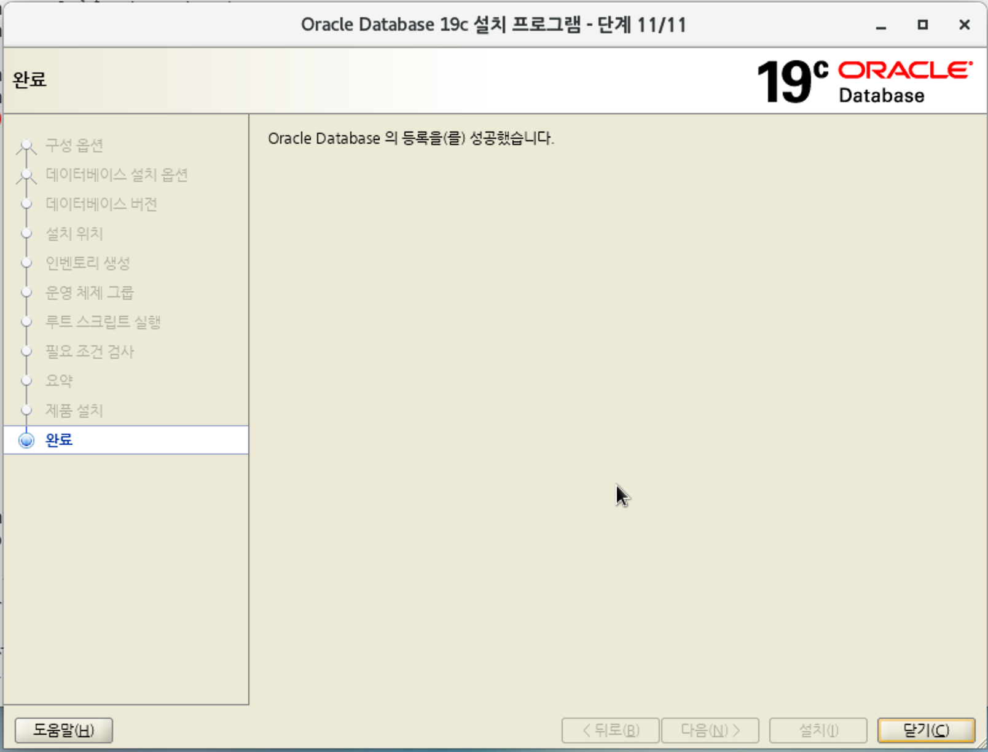Screen dimensions: 988x752
Task: Minimize the installer window
Action: coord(881,25)
